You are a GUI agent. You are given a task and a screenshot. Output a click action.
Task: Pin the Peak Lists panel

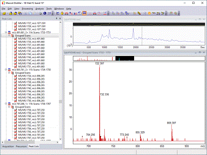pos(56,19)
